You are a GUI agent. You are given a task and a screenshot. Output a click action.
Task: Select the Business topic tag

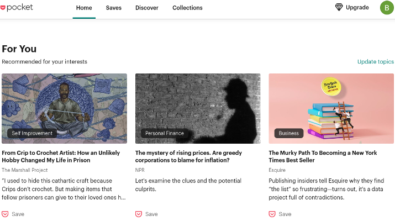tap(289, 133)
